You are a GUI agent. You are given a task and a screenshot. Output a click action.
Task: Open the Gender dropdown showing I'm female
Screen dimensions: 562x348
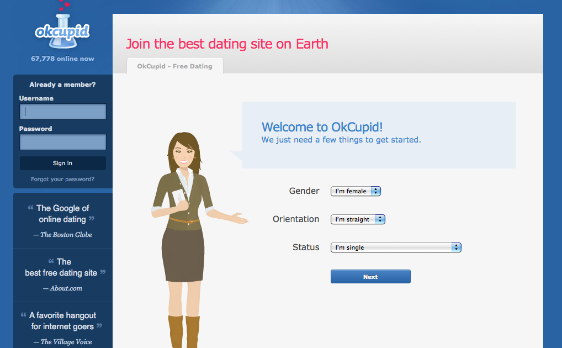tap(352, 191)
